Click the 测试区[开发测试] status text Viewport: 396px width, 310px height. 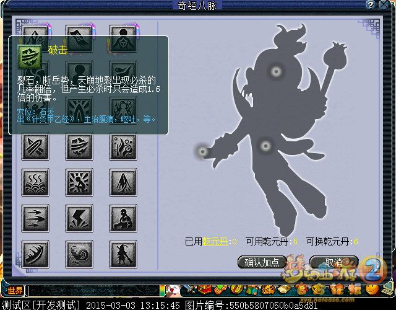(x=40, y=304)
